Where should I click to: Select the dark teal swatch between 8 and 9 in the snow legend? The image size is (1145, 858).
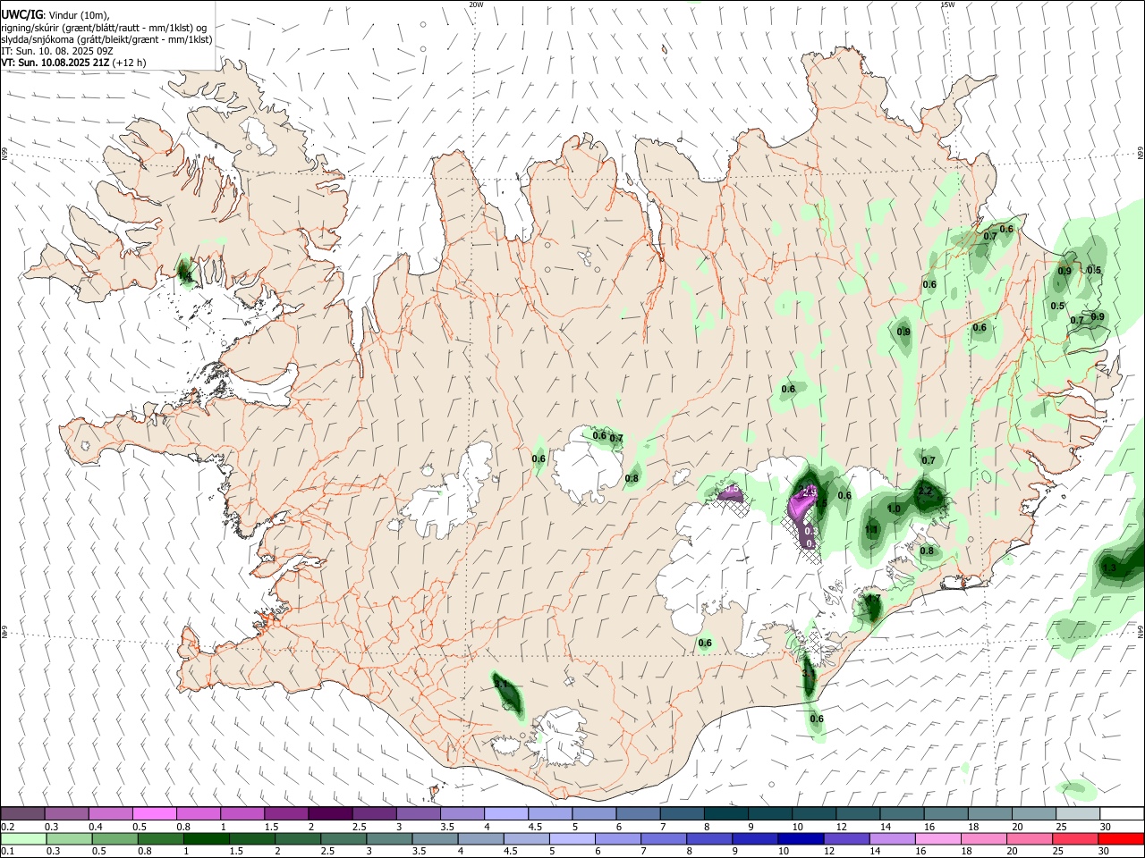(x=726, y=814)
